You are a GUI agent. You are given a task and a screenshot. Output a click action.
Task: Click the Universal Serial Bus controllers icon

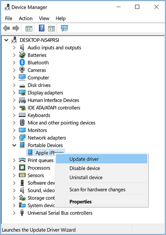(22, 213)
